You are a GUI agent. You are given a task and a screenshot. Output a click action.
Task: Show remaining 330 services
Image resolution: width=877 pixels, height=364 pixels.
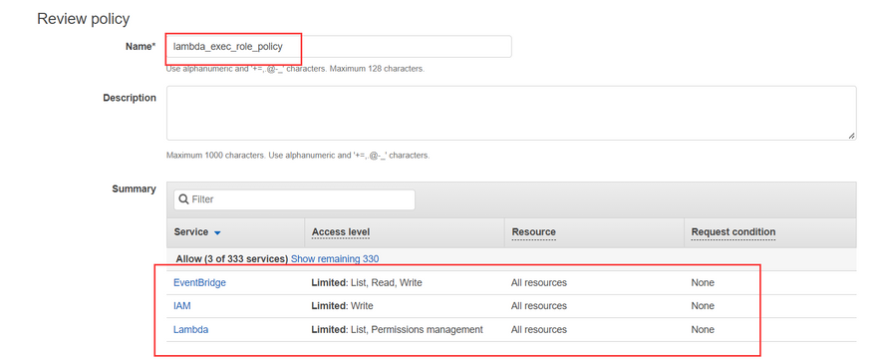[x=335, y=258]
